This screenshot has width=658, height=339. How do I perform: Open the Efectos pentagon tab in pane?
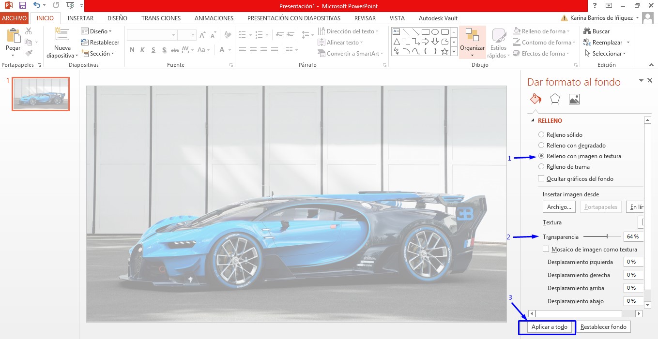555,99
